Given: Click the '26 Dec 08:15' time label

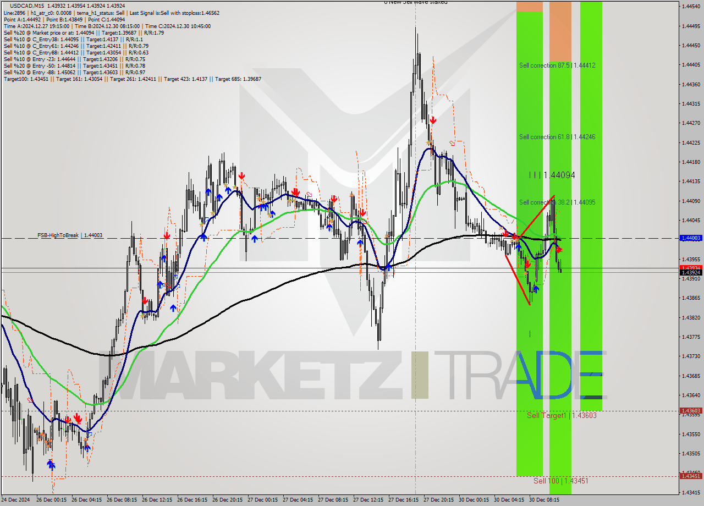Looking at the screenshot, I should [121, 500].
